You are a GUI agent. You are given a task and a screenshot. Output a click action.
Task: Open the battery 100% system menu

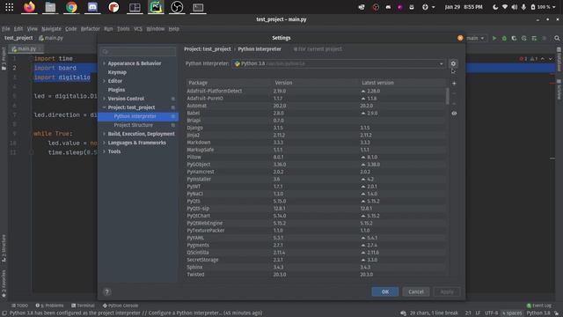pyautogui.click(x=544, y=7)
